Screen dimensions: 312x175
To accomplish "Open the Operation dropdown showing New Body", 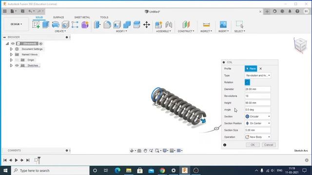I will point(258,137).
